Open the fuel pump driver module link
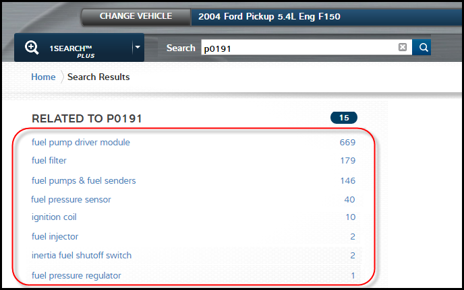464x290 pixels. pos(81,143)
